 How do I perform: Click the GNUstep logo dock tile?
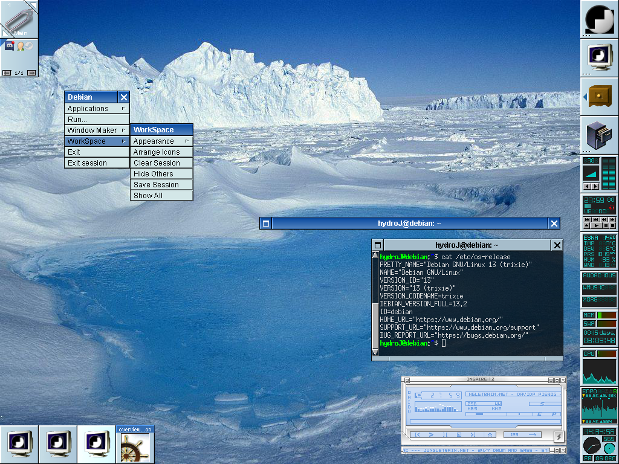coord(600,19)
